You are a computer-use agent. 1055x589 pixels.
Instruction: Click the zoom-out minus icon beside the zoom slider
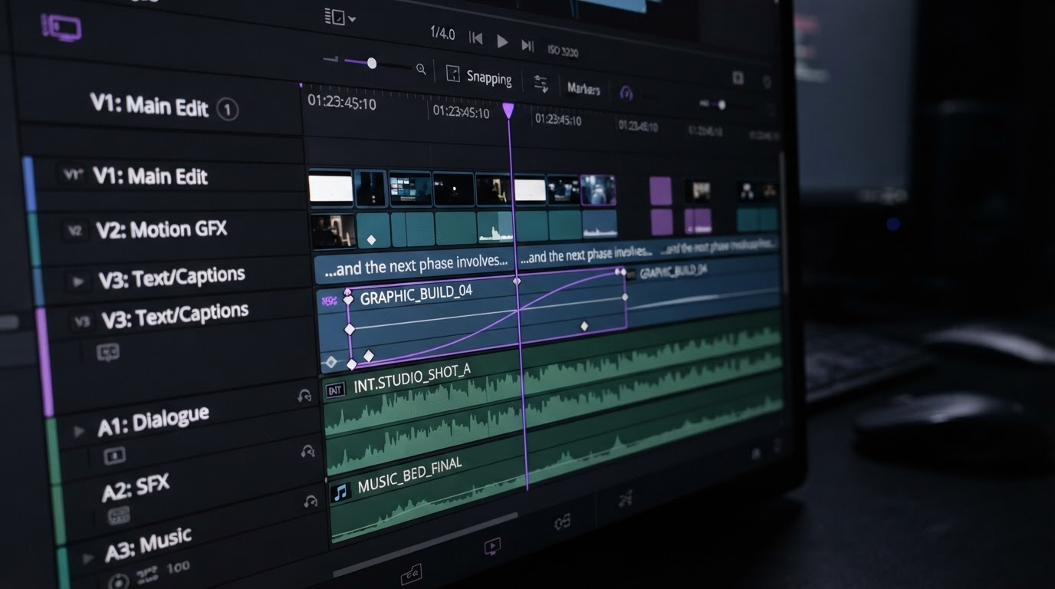(x=330, y=60)
